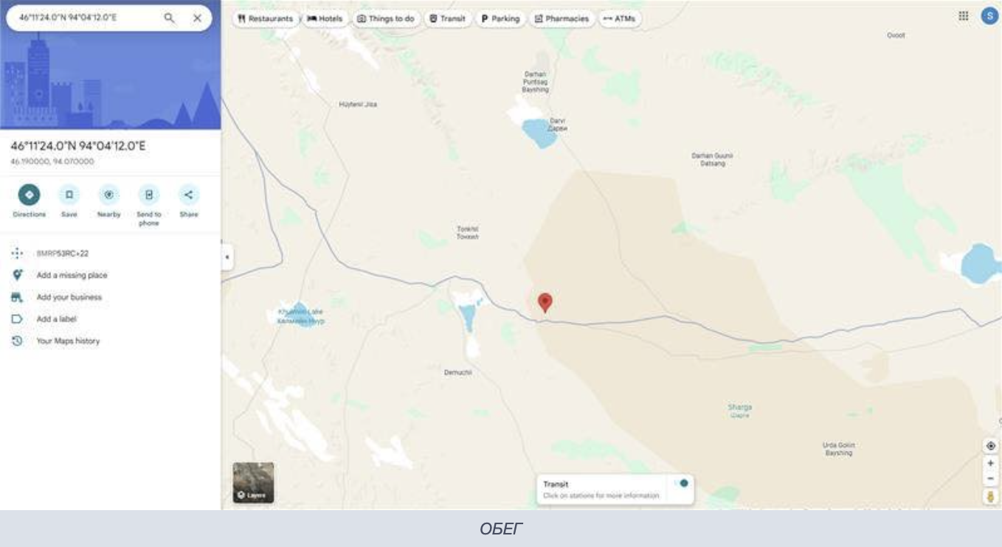
Task: Zoom in with plus button
Action: (990, 464)
